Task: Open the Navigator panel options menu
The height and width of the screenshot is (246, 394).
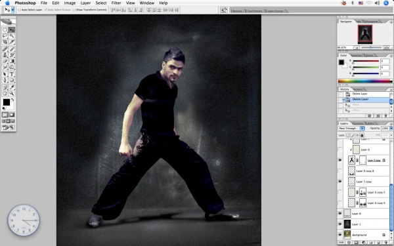Action: [391, 22]
